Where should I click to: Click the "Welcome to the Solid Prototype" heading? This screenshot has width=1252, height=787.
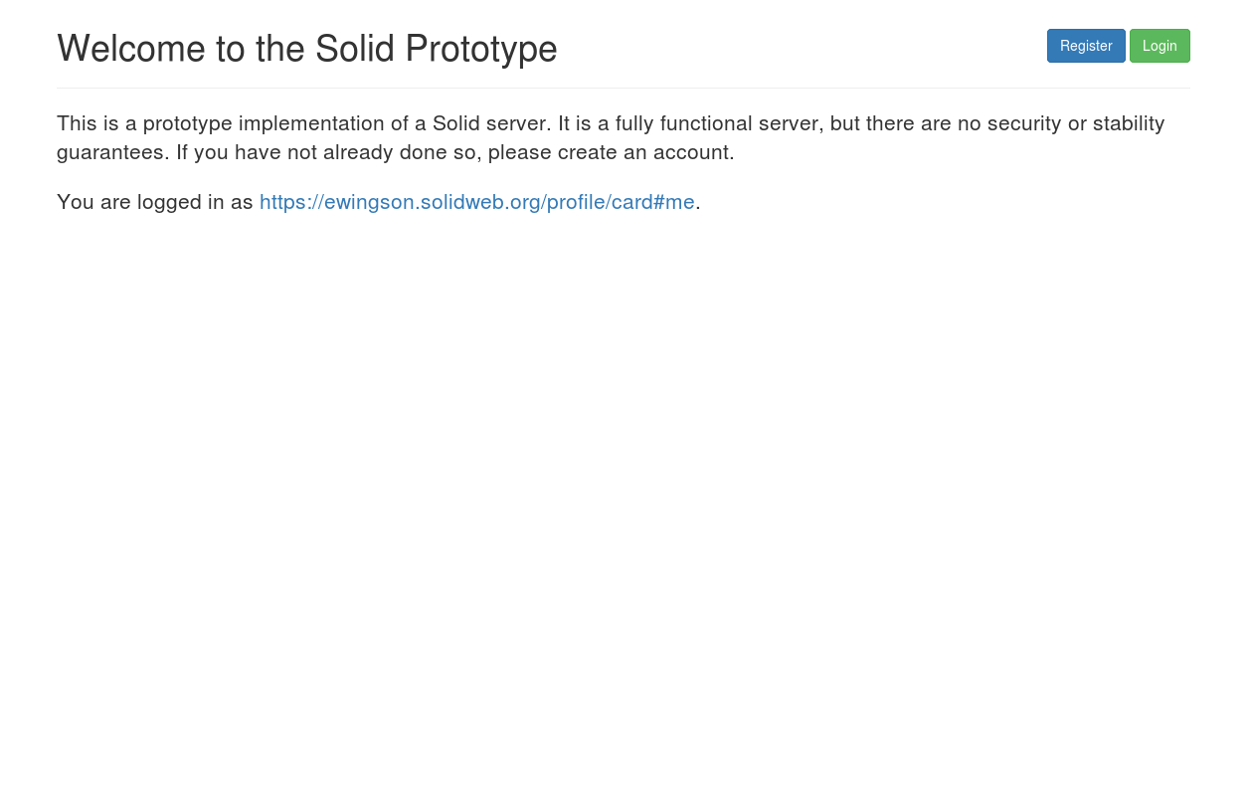tap(306, 49)
